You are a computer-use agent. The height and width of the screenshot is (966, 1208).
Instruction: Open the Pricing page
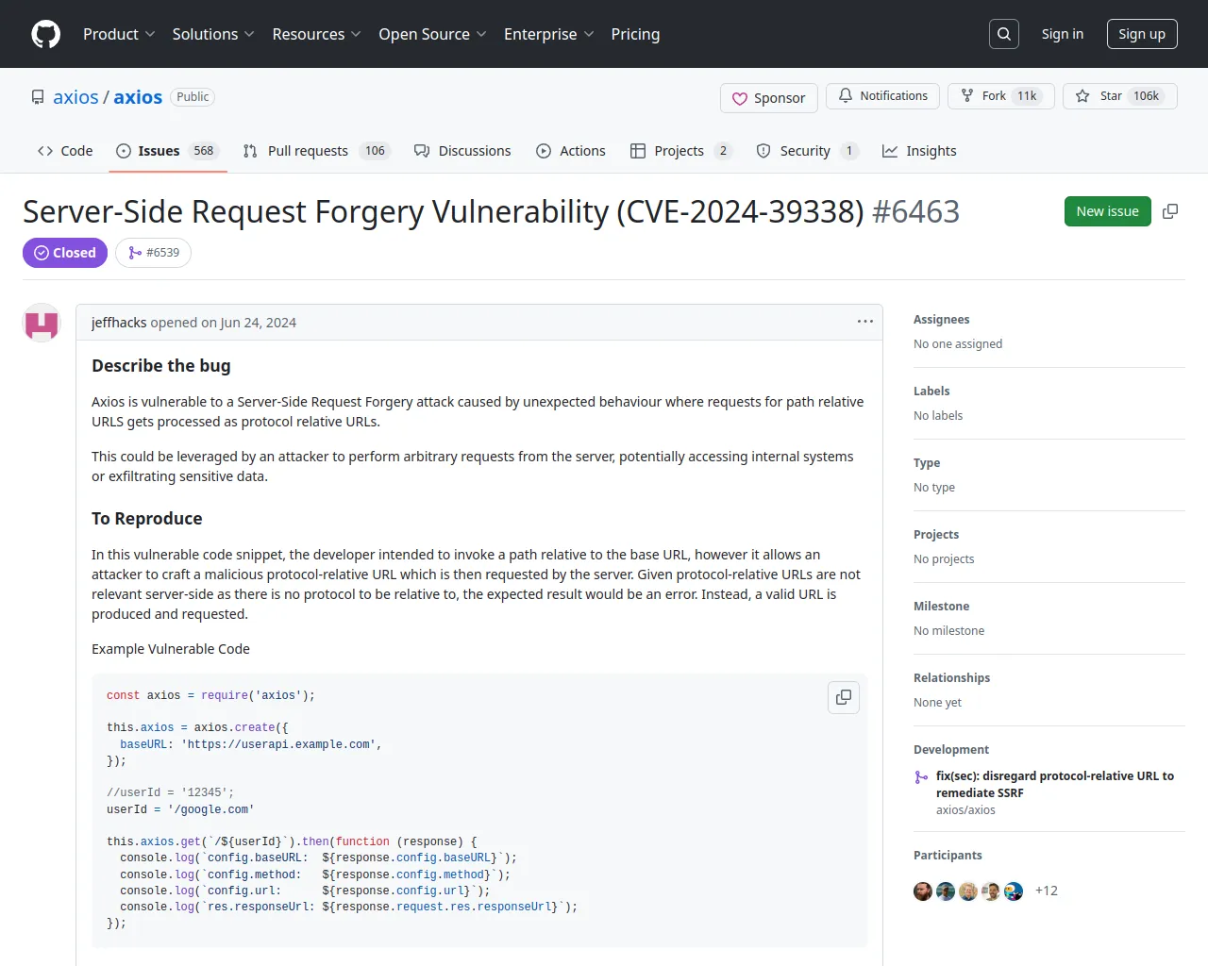[x=635, y=34]
